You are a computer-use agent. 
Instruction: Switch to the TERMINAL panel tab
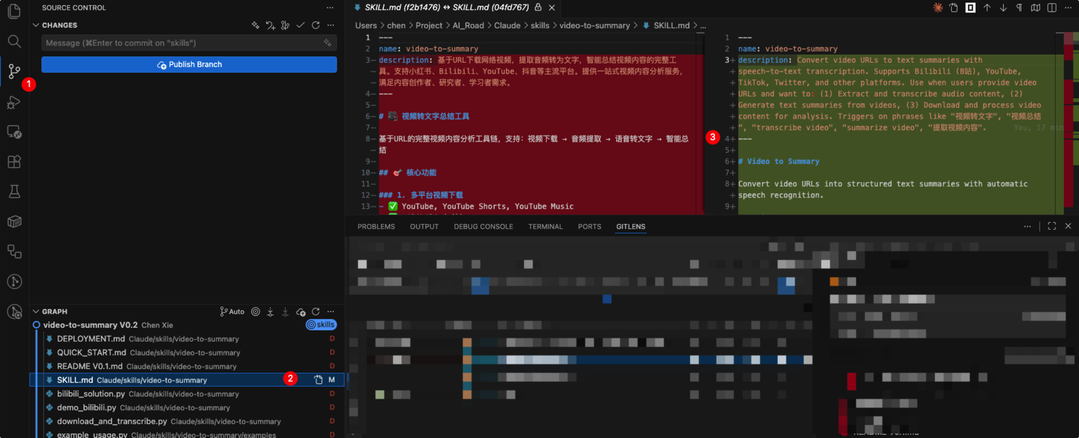545,227
